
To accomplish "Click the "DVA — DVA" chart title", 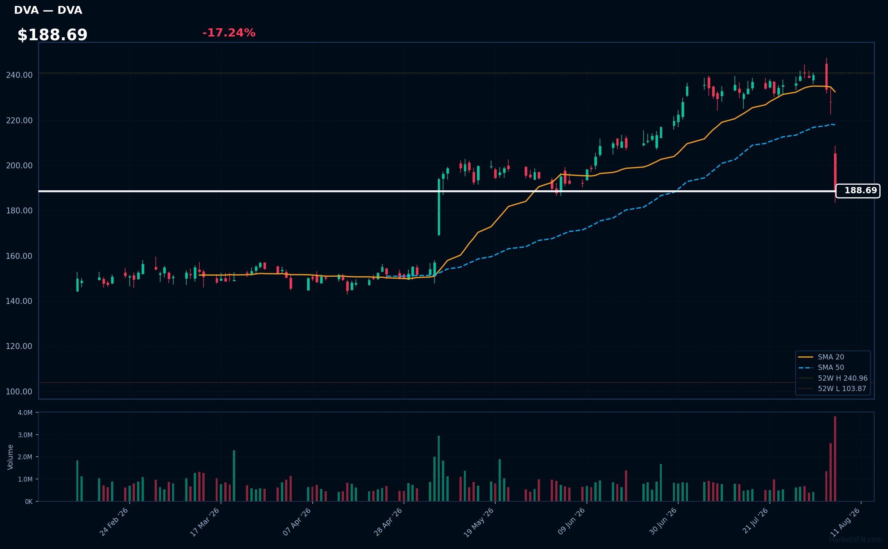I will point(48,10).
